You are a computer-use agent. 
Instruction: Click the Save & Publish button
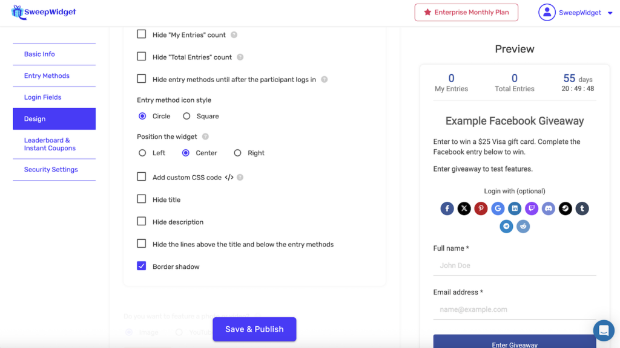pyautogui.click(x=254, y=329)
